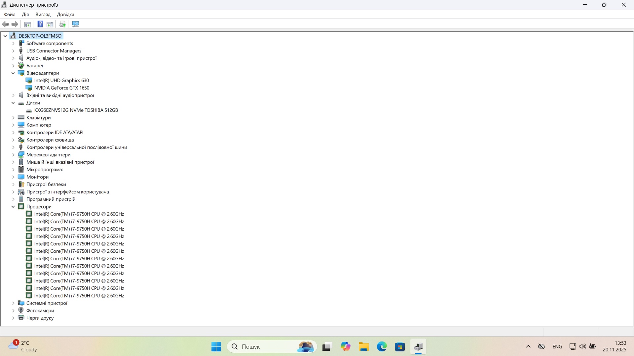Expand the Мережеві адаптери category
This screenshot has height=356, width=634.
pos(13,155)
